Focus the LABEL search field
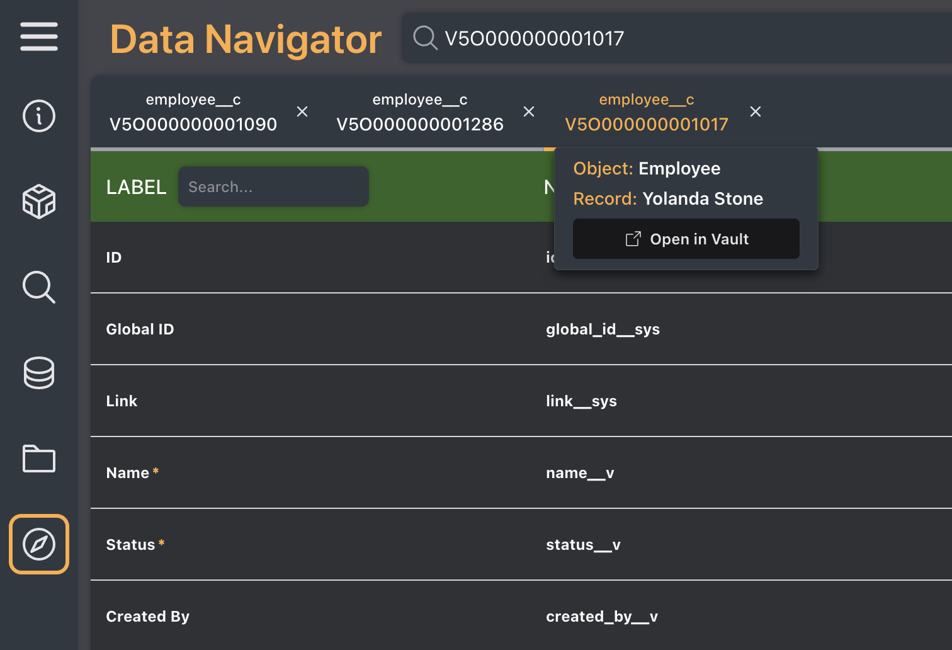This screenshot has width=952, height=650. [273, 187]
